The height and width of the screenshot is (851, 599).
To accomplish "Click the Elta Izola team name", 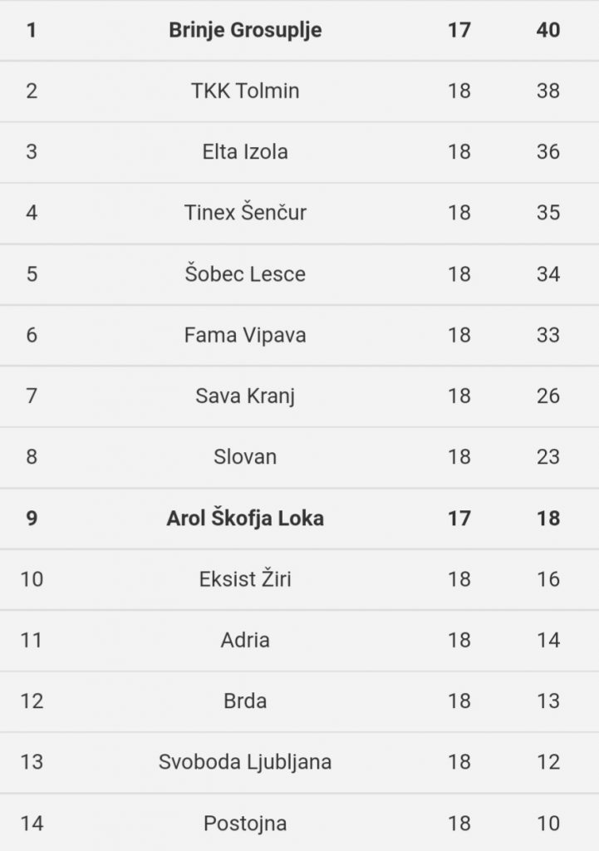I will tap(245, 151).
